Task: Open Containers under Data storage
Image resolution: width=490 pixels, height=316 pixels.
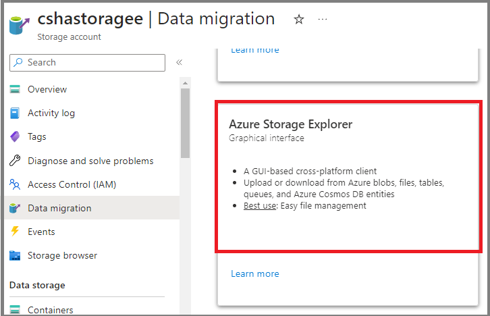Action: [x=92, y=310]
